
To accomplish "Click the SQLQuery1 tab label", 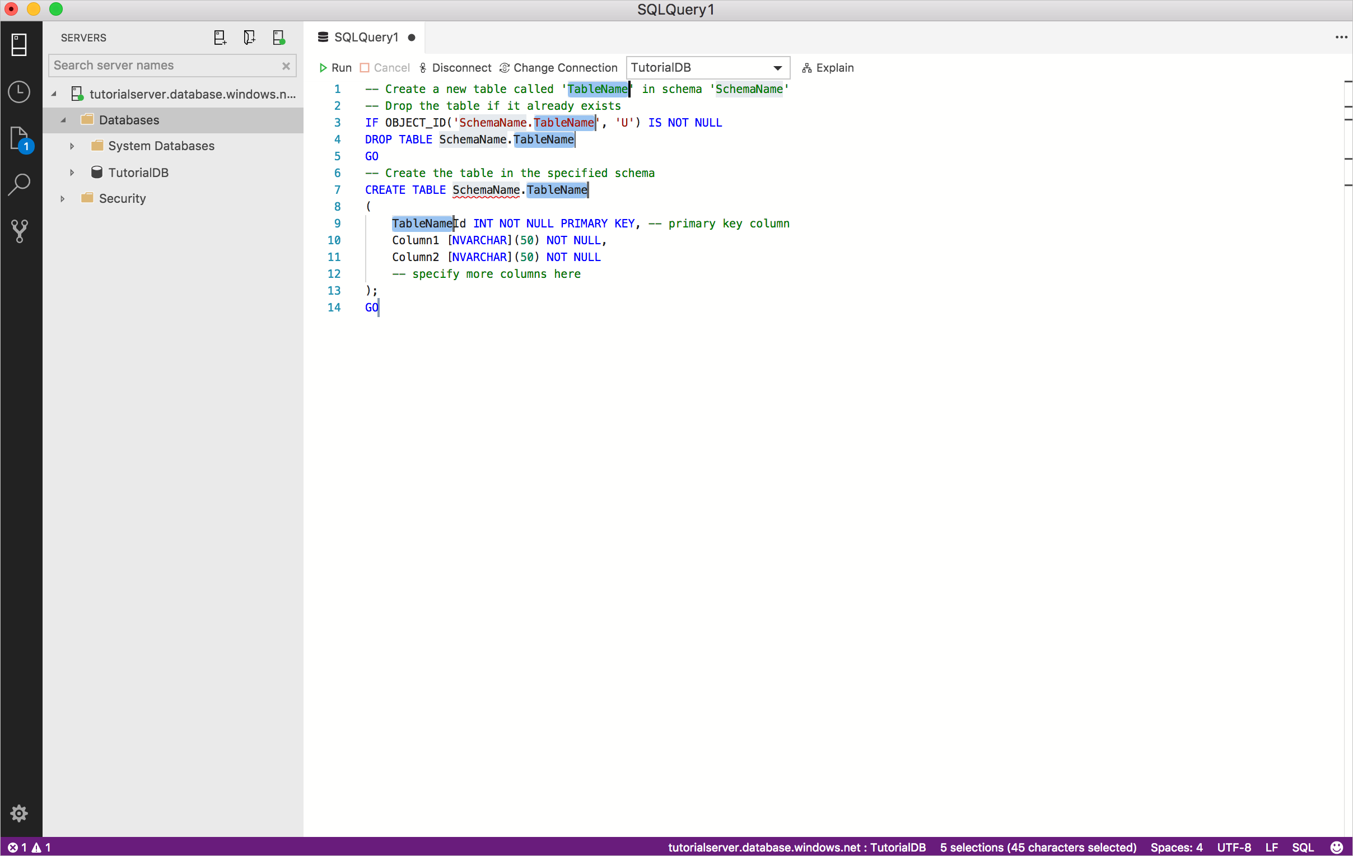I will tap(366, 36).
